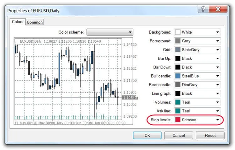Expand the Ask line color dropdown arrow
Viewport: 235px width, 150px height.
tap(217, 111)
